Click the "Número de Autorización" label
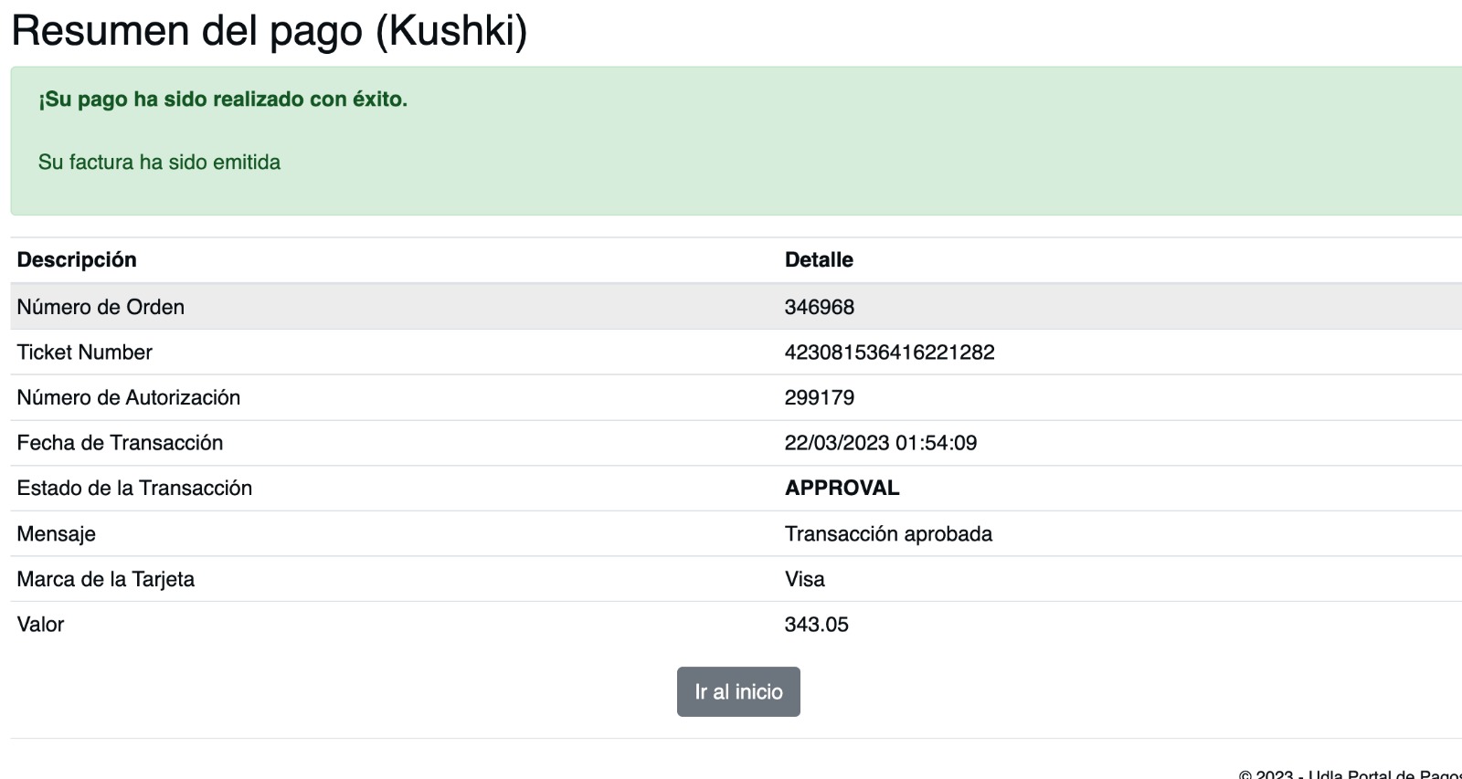Screen dimensions: 1462x779 (x=128, y=397)
